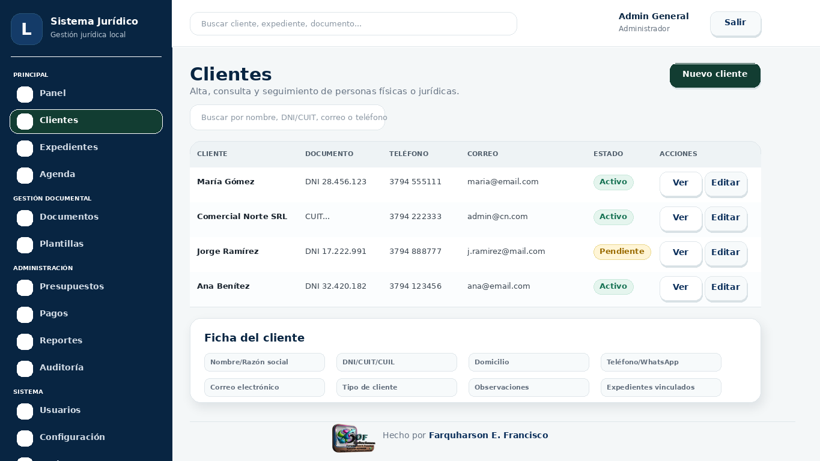Click the icon beside Pagos
This screenshot has width=820, height=461.
25,315
